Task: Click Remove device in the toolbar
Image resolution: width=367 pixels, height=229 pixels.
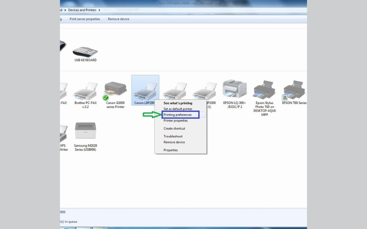Action: click(118, 19)
